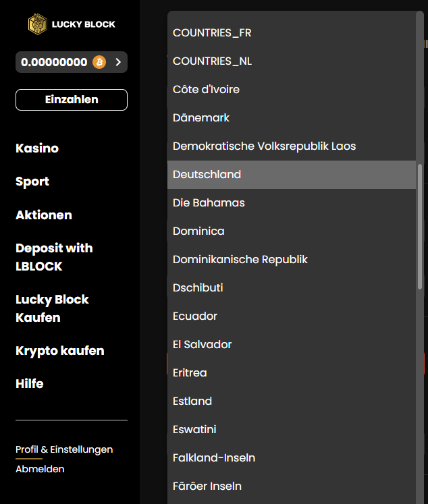Select Deutschland from country list
The image size is (428, 504).
(207, 175)
